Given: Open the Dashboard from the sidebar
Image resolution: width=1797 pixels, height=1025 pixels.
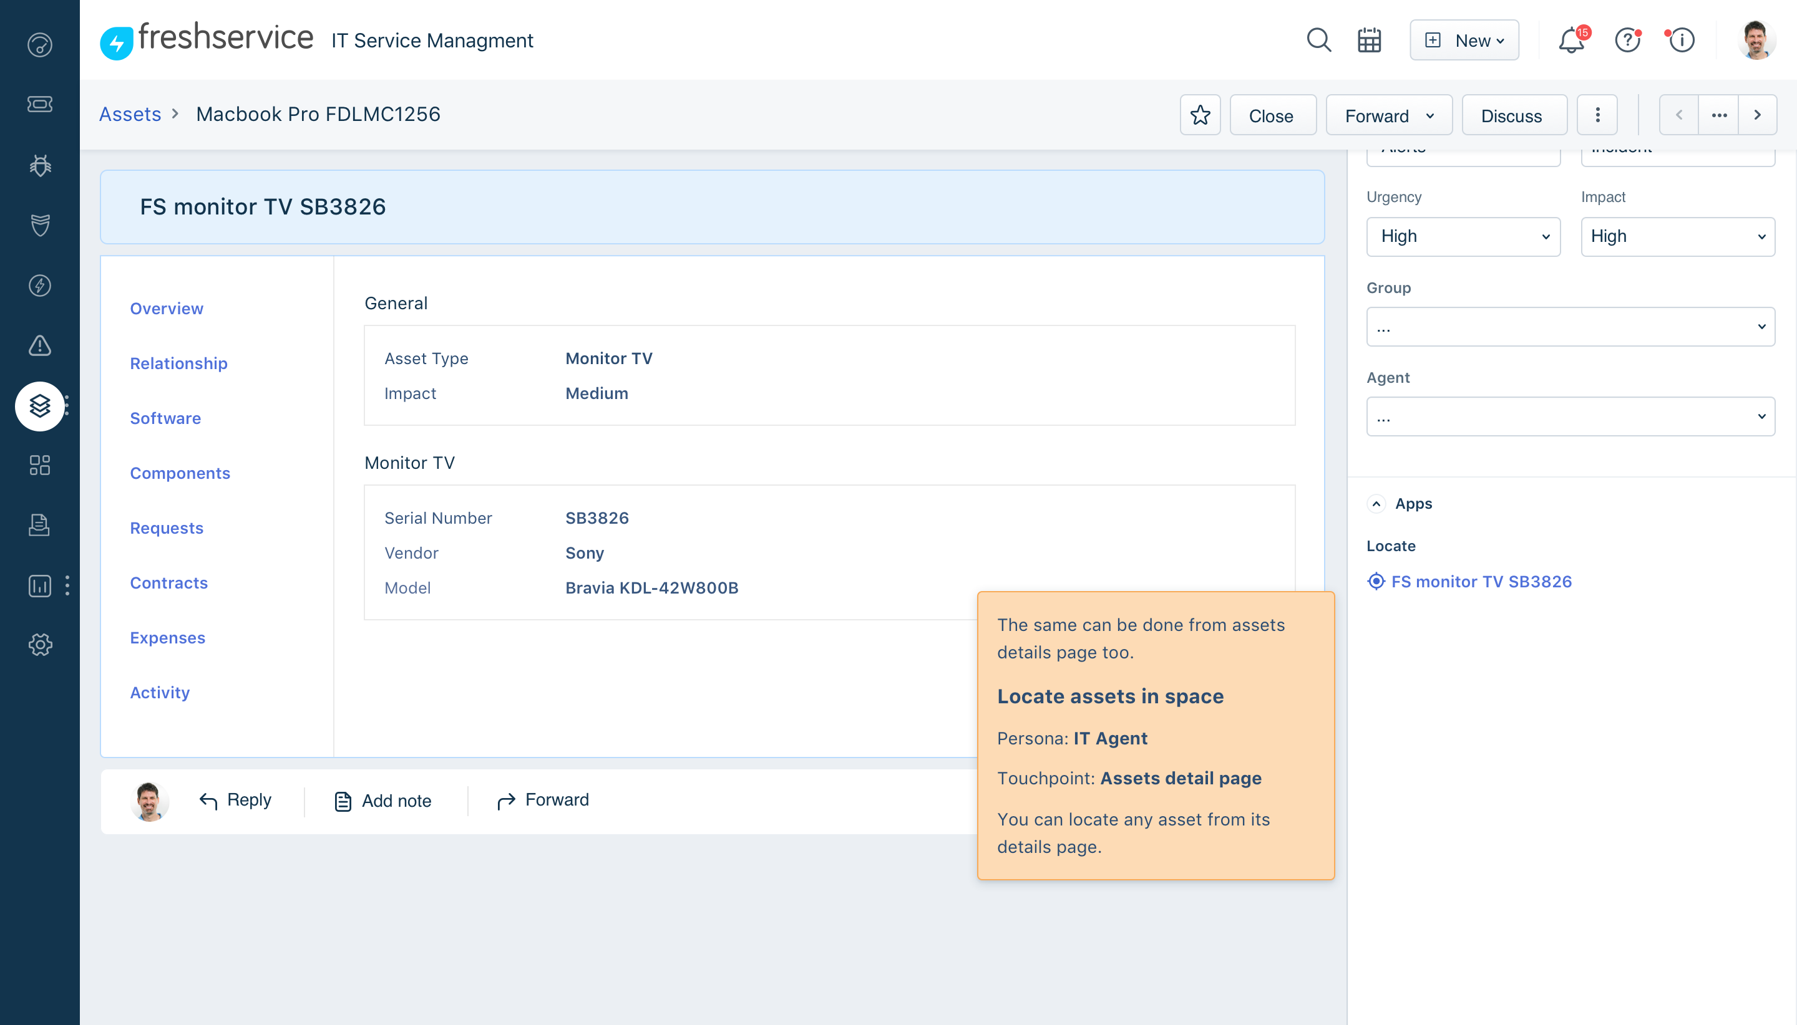Looking at the screenshot, I should point(39,44).
